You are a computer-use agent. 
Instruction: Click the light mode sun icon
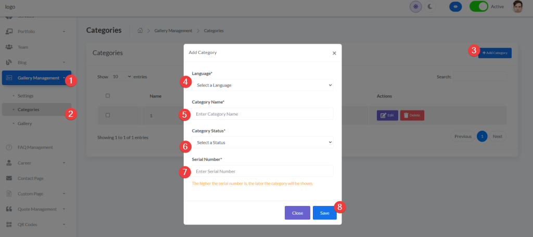(x=415, y=7)
